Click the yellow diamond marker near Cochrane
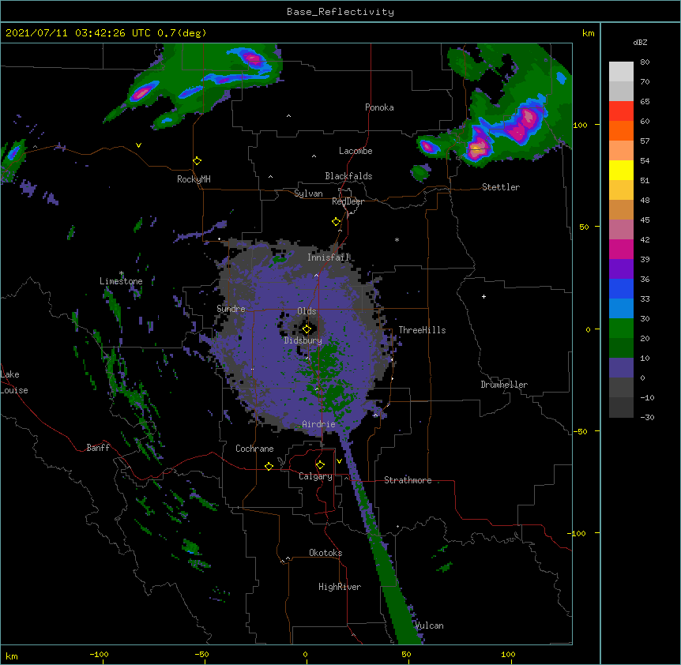Viewport: 681px width, 665px height. [x=269, y=466]
